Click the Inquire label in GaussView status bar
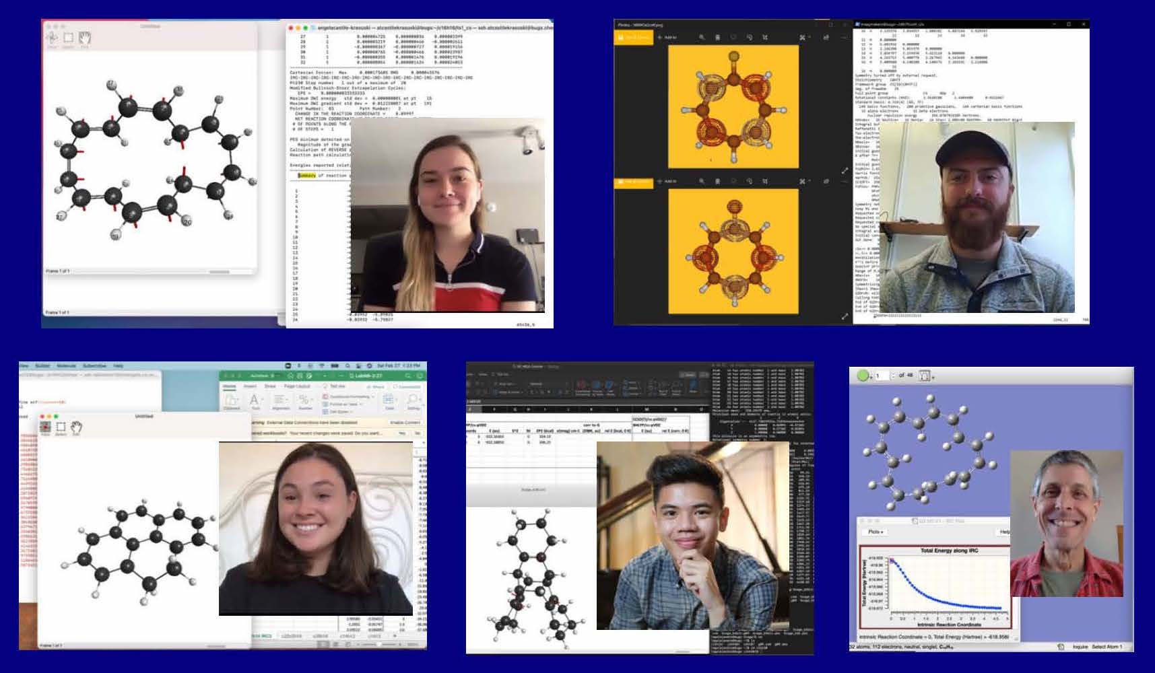 [1080, 647]
